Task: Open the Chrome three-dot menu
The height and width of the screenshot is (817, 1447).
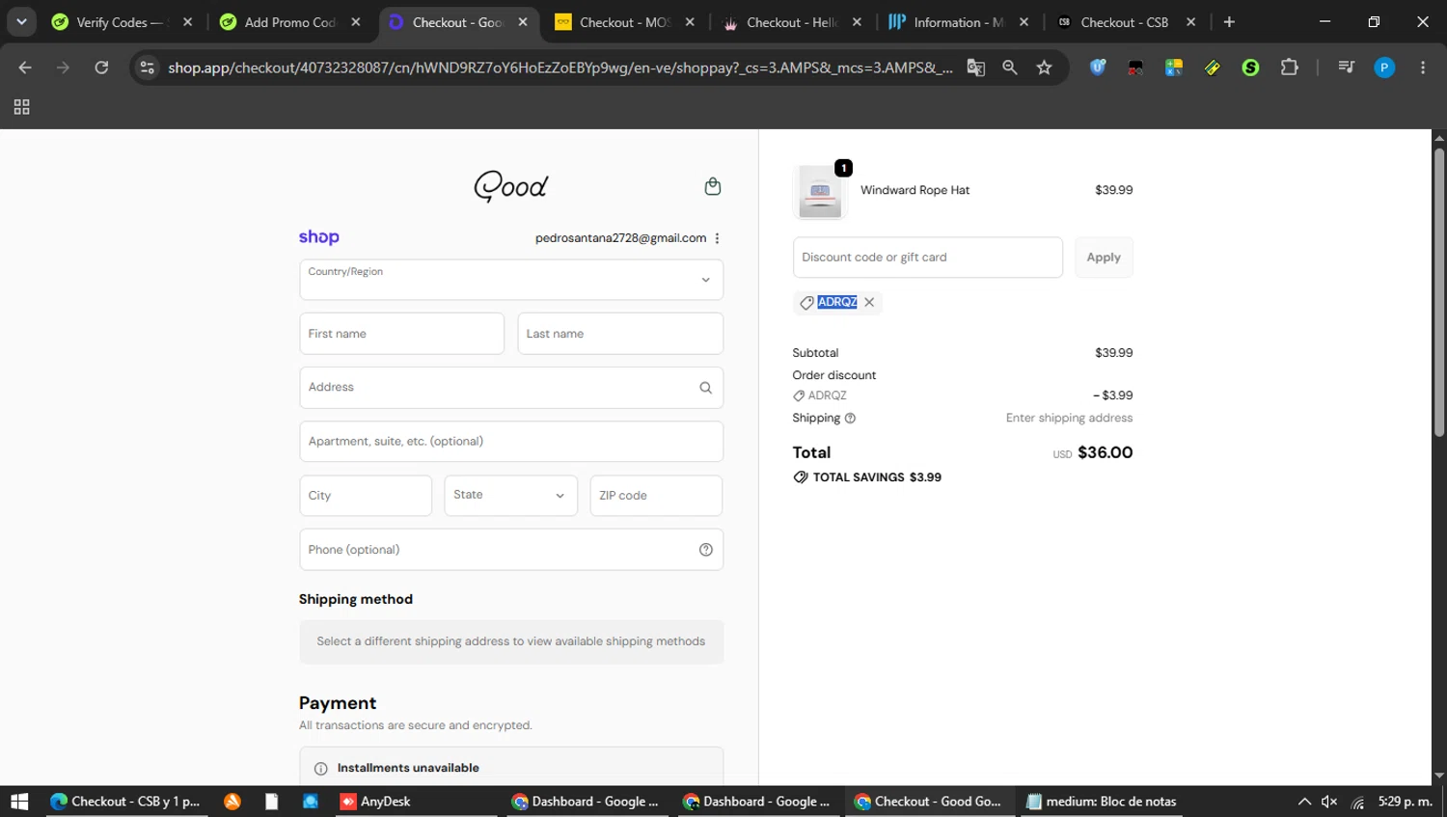Action: (x=1423, y=68)
